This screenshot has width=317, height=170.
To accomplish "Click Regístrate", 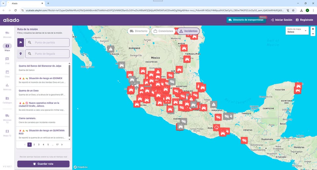I will tap(304, 20).
